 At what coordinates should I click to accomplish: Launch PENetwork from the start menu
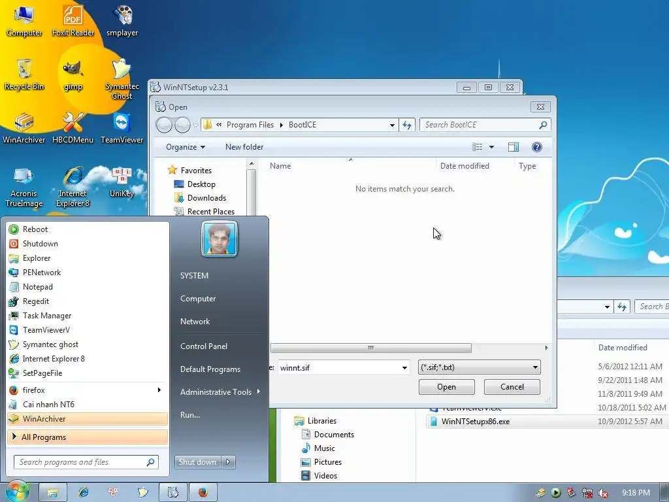point(88,273)
